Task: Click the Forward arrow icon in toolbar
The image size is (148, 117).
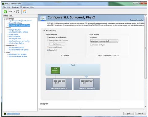Action: 17,12
